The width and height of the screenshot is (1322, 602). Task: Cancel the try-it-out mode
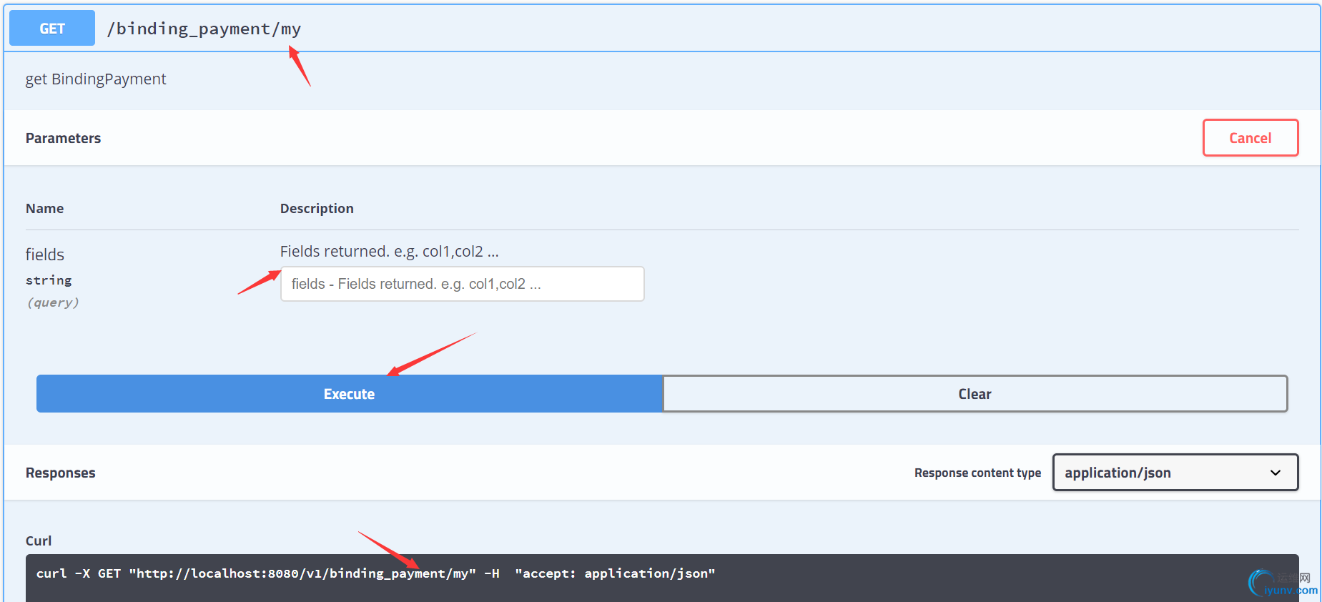(x=1250, y=138)
